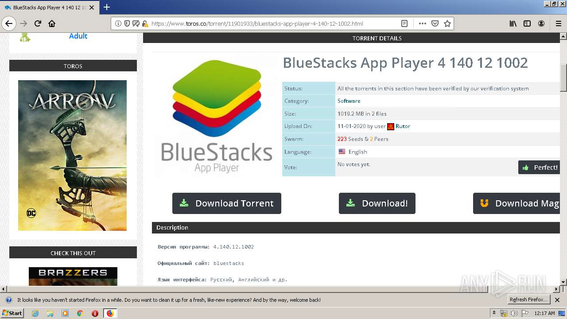Image resolution: width=567 pixels, height=319 pixels.
Task: Click the green Download! button
Action: tap(377, 203)
